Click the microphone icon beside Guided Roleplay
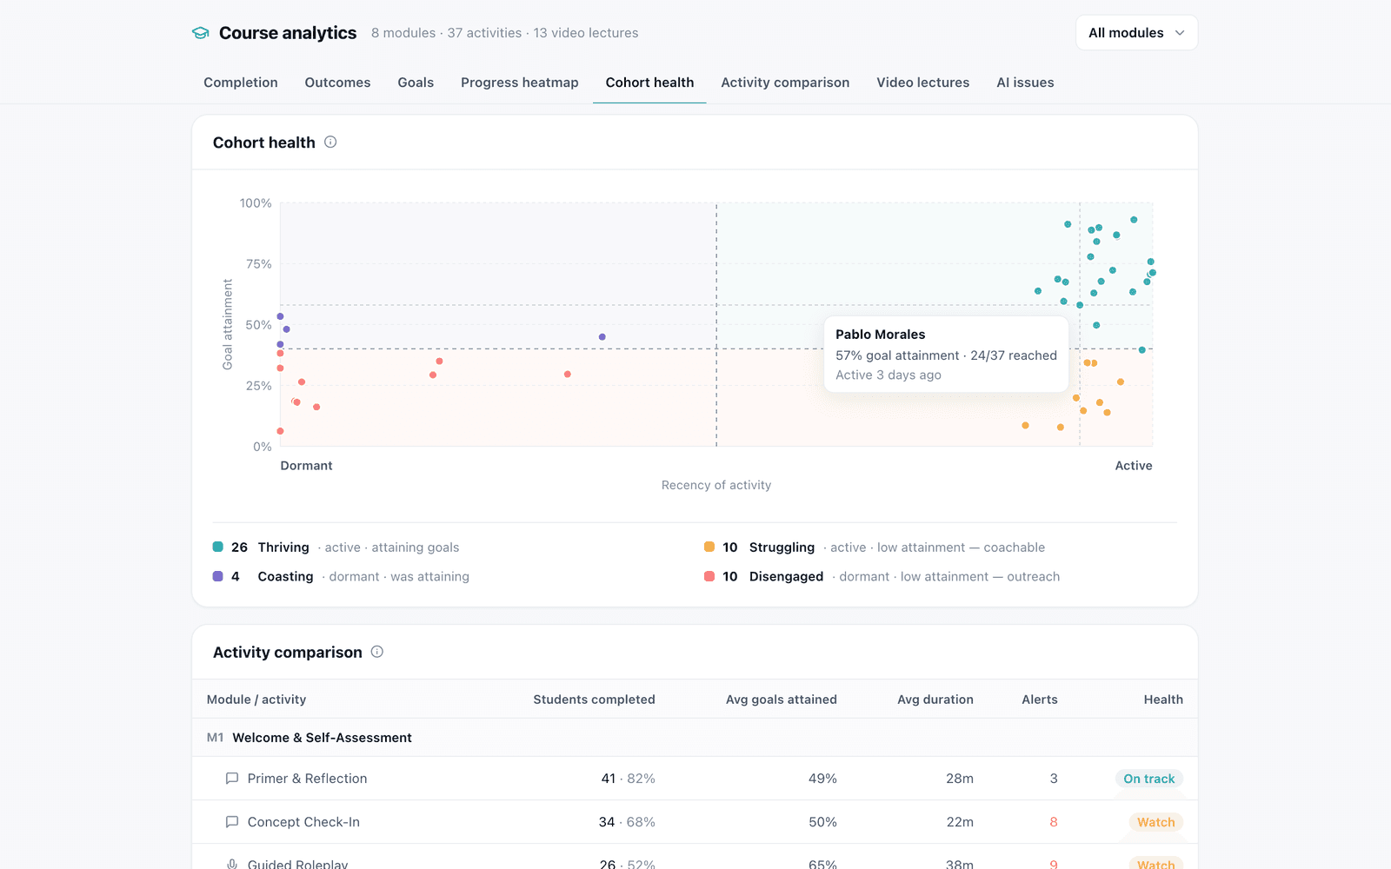The height and width of the screenshot is (869, 1391). coord(232,865)
